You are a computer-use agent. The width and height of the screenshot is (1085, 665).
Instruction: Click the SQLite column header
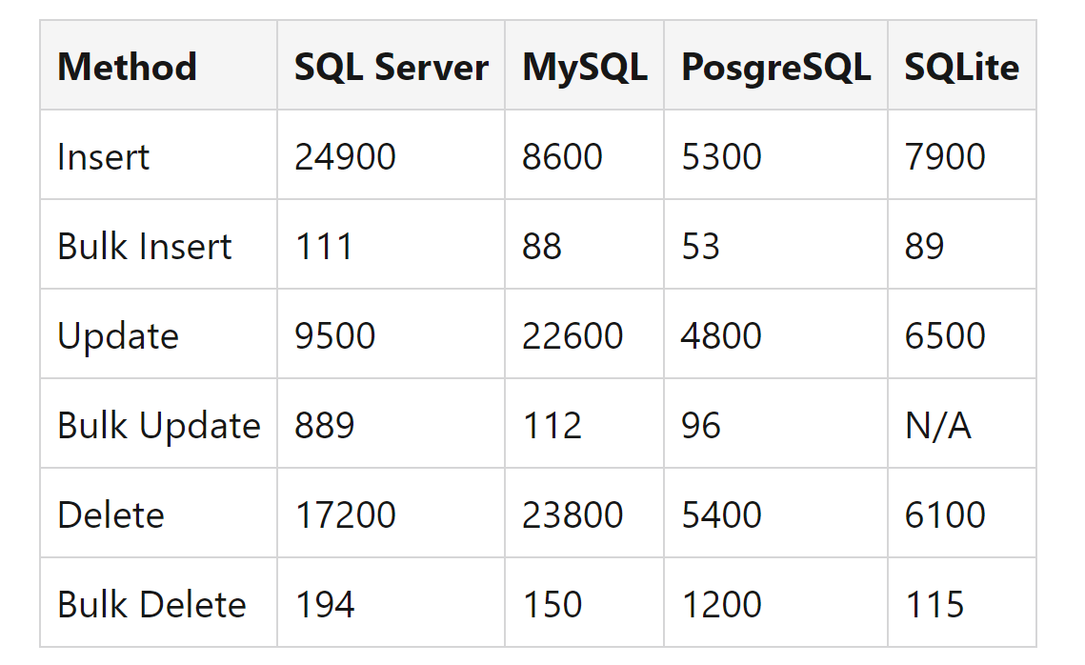click(962, 67)
